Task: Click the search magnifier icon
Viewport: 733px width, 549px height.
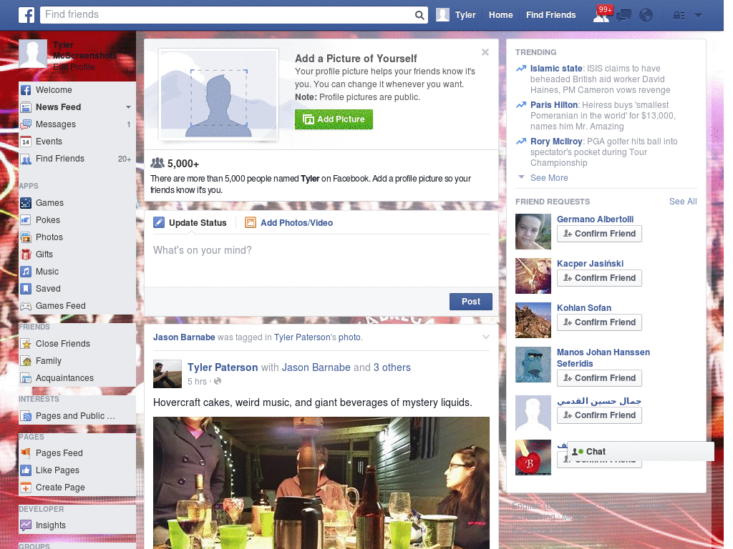Action: (419, 15)
